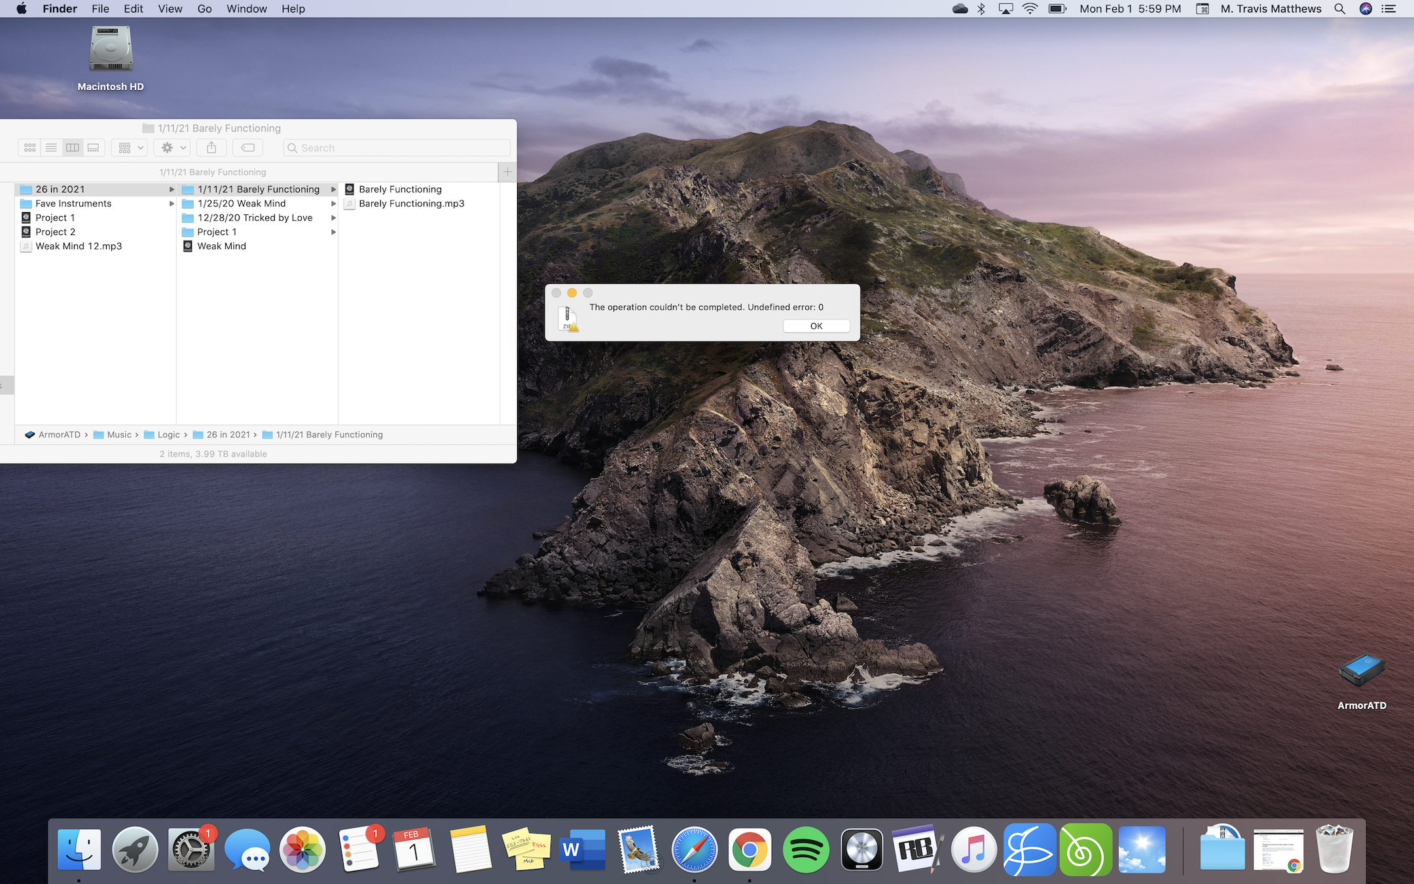Switch Finder to icon view
Image resolution: width=1414 pixels, height=884 pixels.
(x=30, y=148)
